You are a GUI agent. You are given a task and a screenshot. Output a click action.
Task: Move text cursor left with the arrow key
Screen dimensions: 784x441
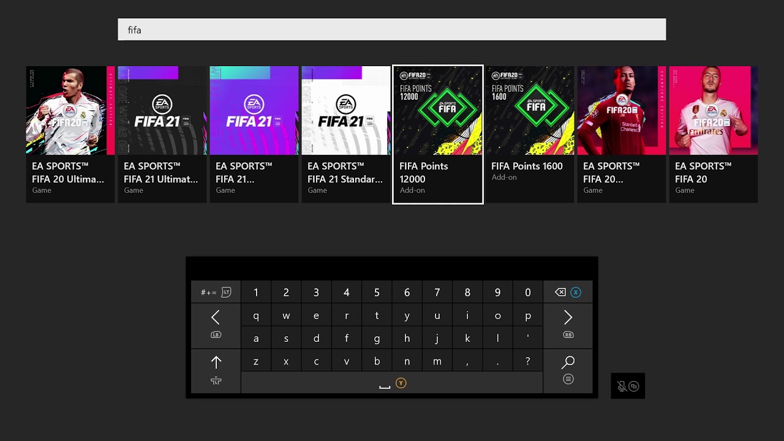[216, 325]
